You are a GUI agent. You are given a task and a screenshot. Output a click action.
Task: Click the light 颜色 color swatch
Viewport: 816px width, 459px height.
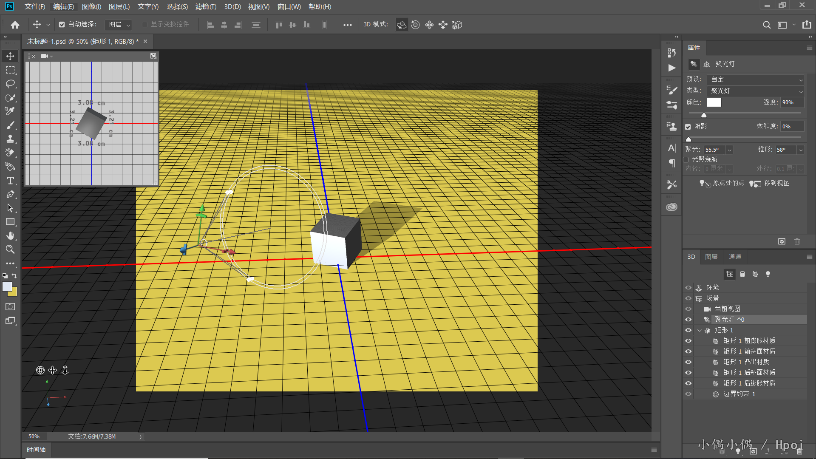[x=714, y=102]
